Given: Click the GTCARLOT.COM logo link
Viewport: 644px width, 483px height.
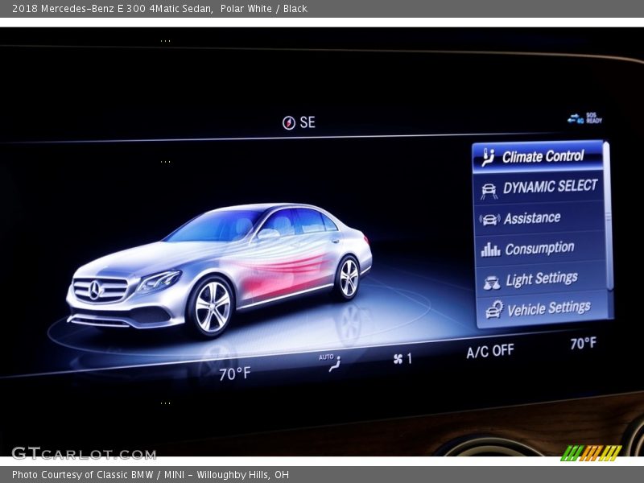Looking at the screenshot, I should tap(84, 453).
